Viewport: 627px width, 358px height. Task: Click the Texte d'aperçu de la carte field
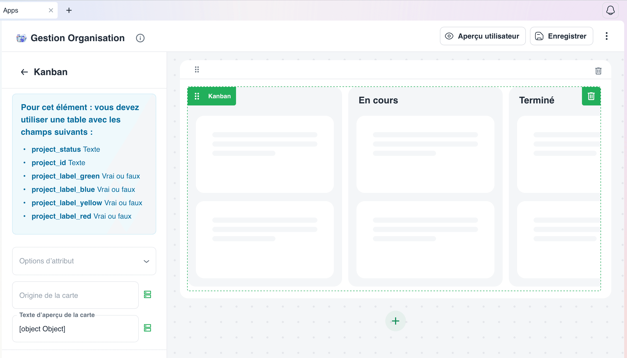[75, 329]
